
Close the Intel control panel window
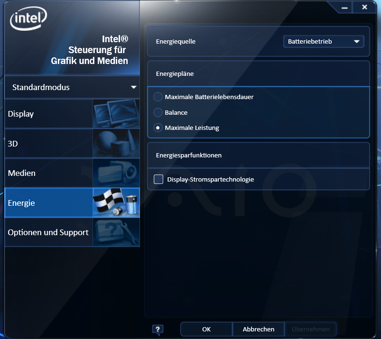[x=364, y=7]
